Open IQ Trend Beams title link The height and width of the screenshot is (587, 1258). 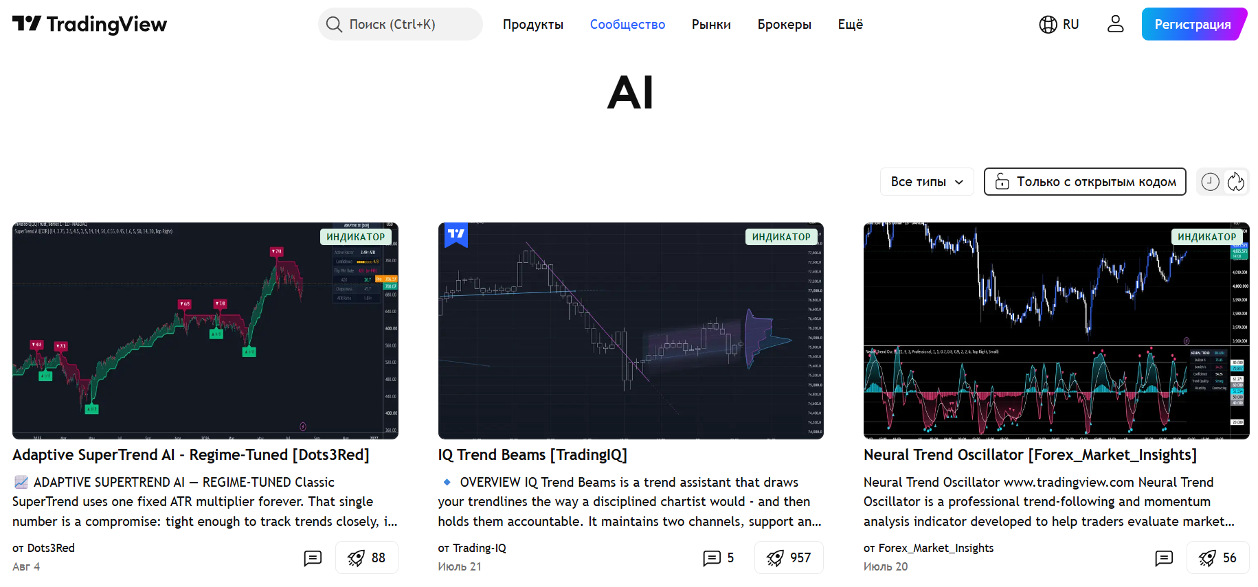532,455
